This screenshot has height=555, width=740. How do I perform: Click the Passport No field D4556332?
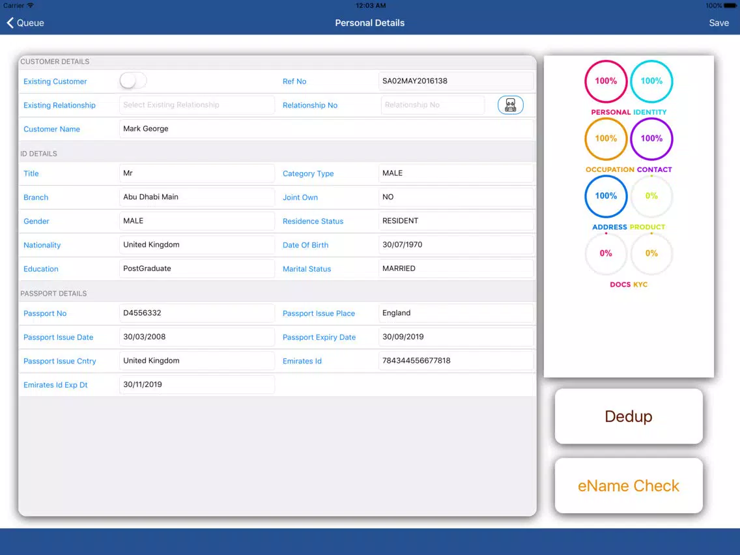[197, 313]
